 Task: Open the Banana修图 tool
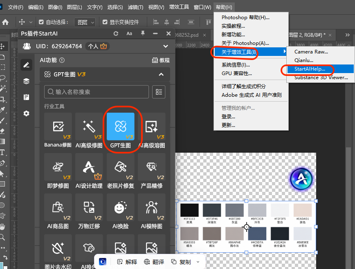click(58, 131)
